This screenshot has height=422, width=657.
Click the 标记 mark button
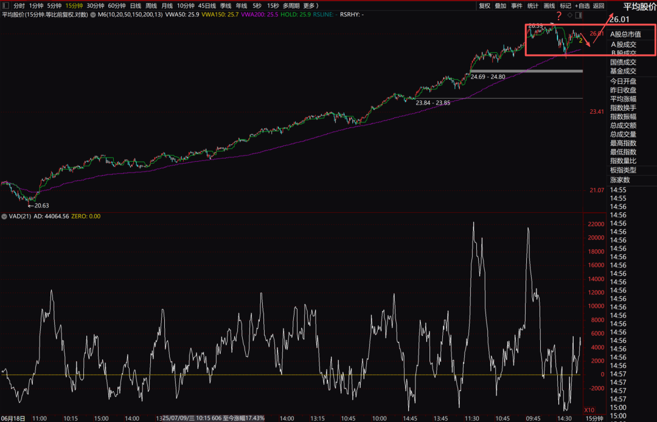[566, 5]
